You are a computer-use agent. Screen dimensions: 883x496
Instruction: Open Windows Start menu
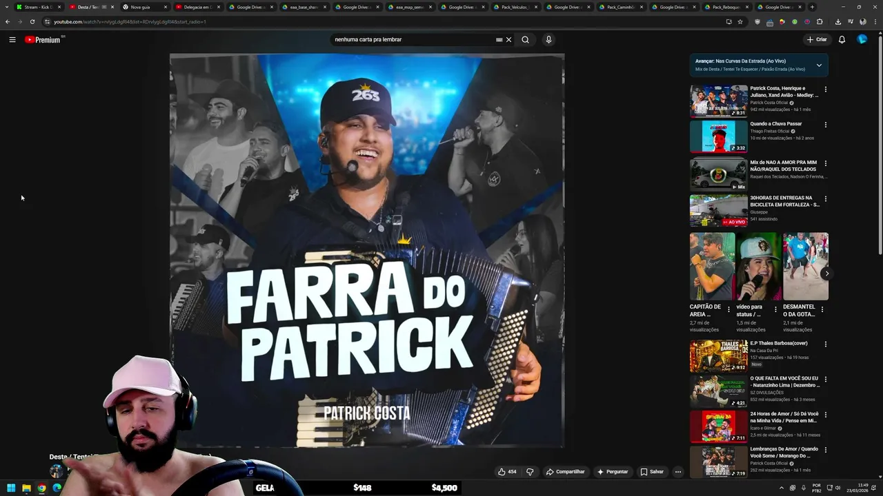[11, 488]
